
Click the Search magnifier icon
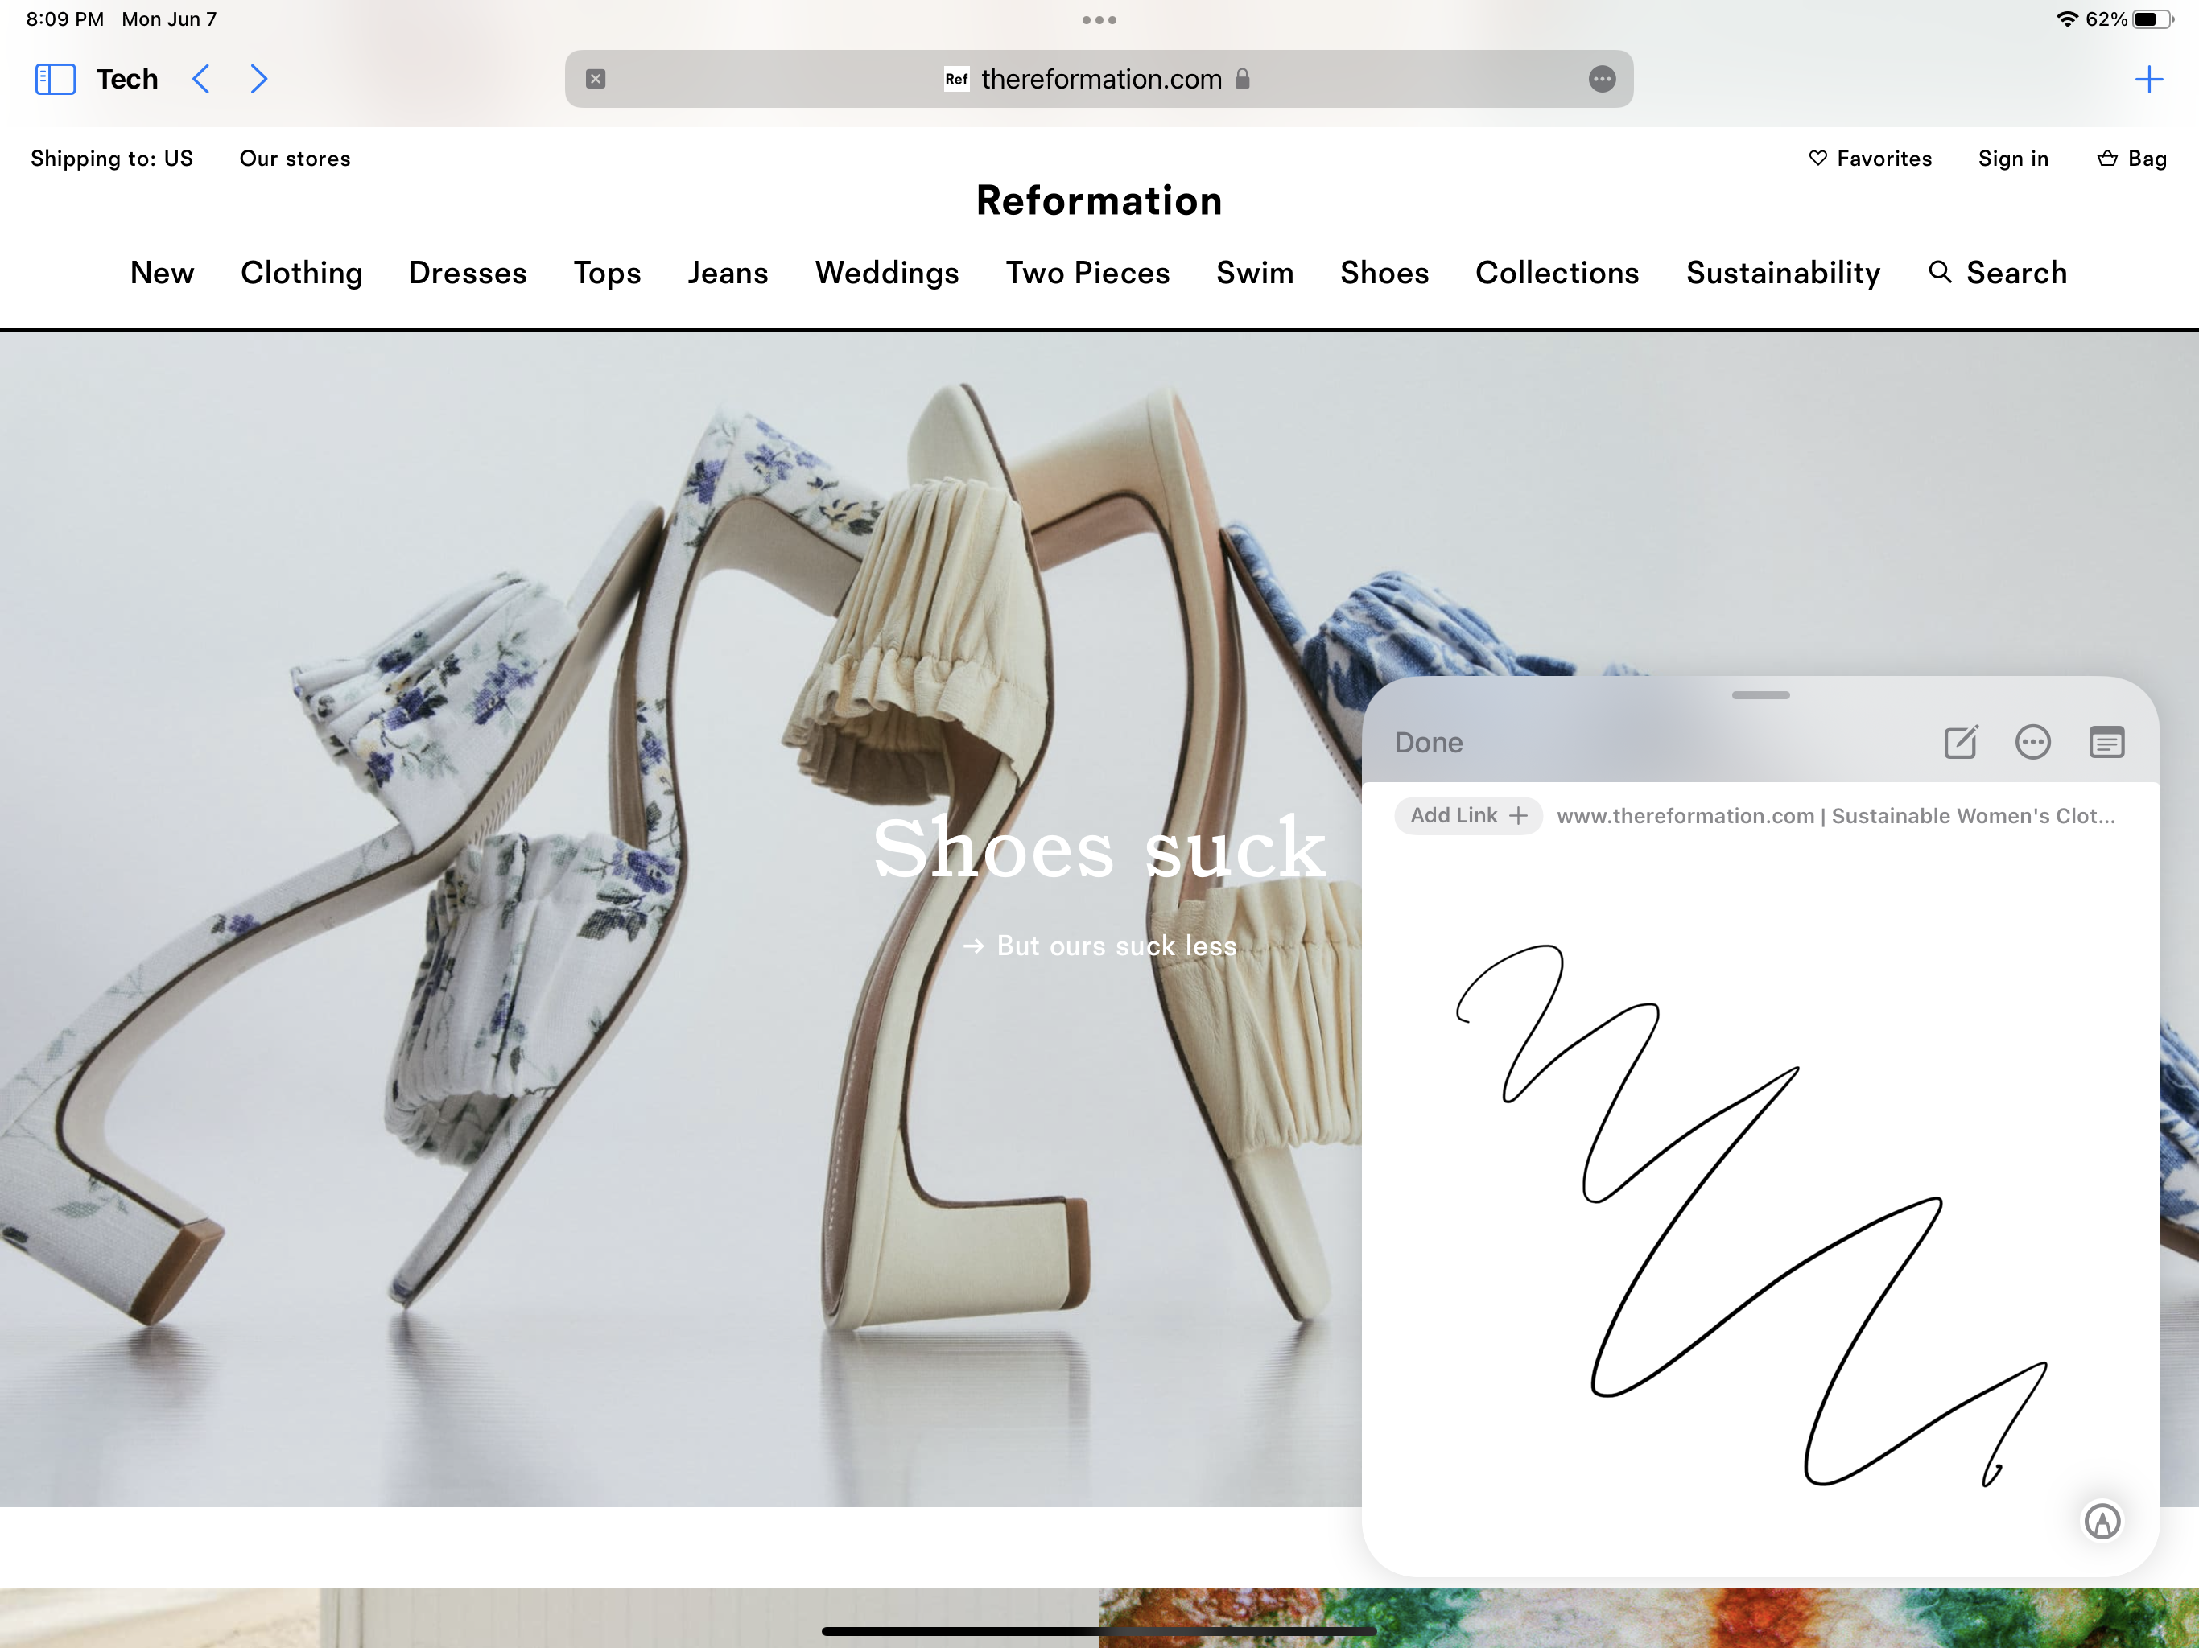point(1940,271)
